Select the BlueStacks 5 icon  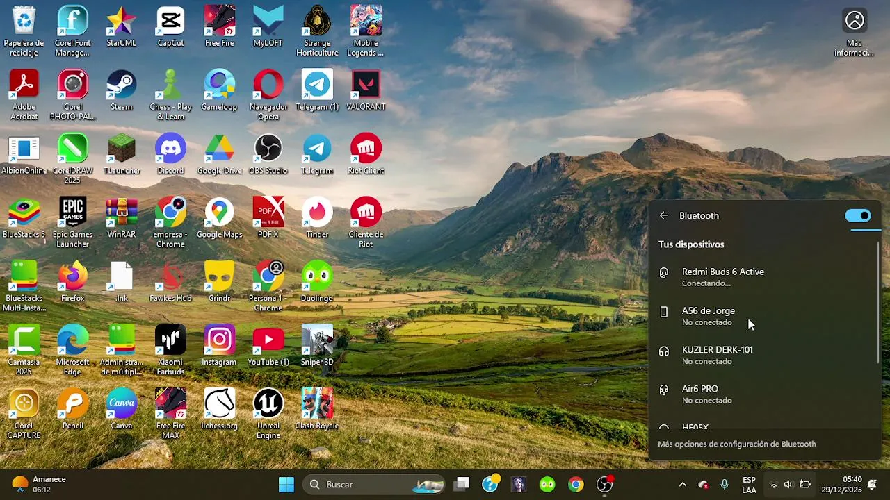click(24, 219)
